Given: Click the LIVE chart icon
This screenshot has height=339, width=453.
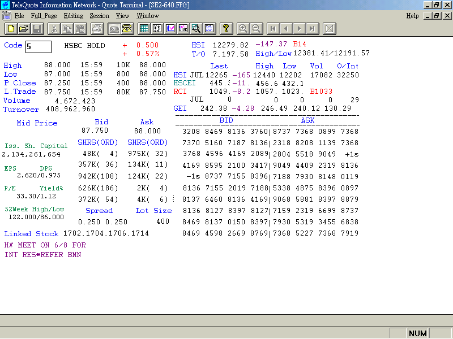Looking at the screenshot, I should (183, 29).
